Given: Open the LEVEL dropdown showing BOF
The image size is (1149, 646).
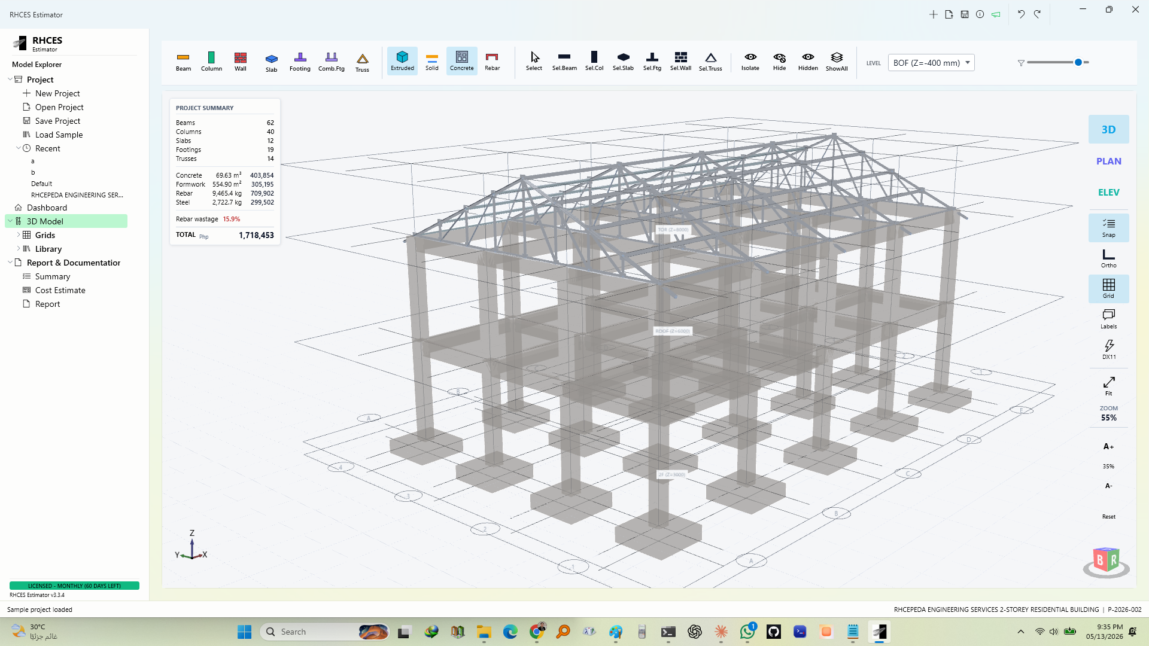Looking at the screenshot, I should click(x=931, y=63).
